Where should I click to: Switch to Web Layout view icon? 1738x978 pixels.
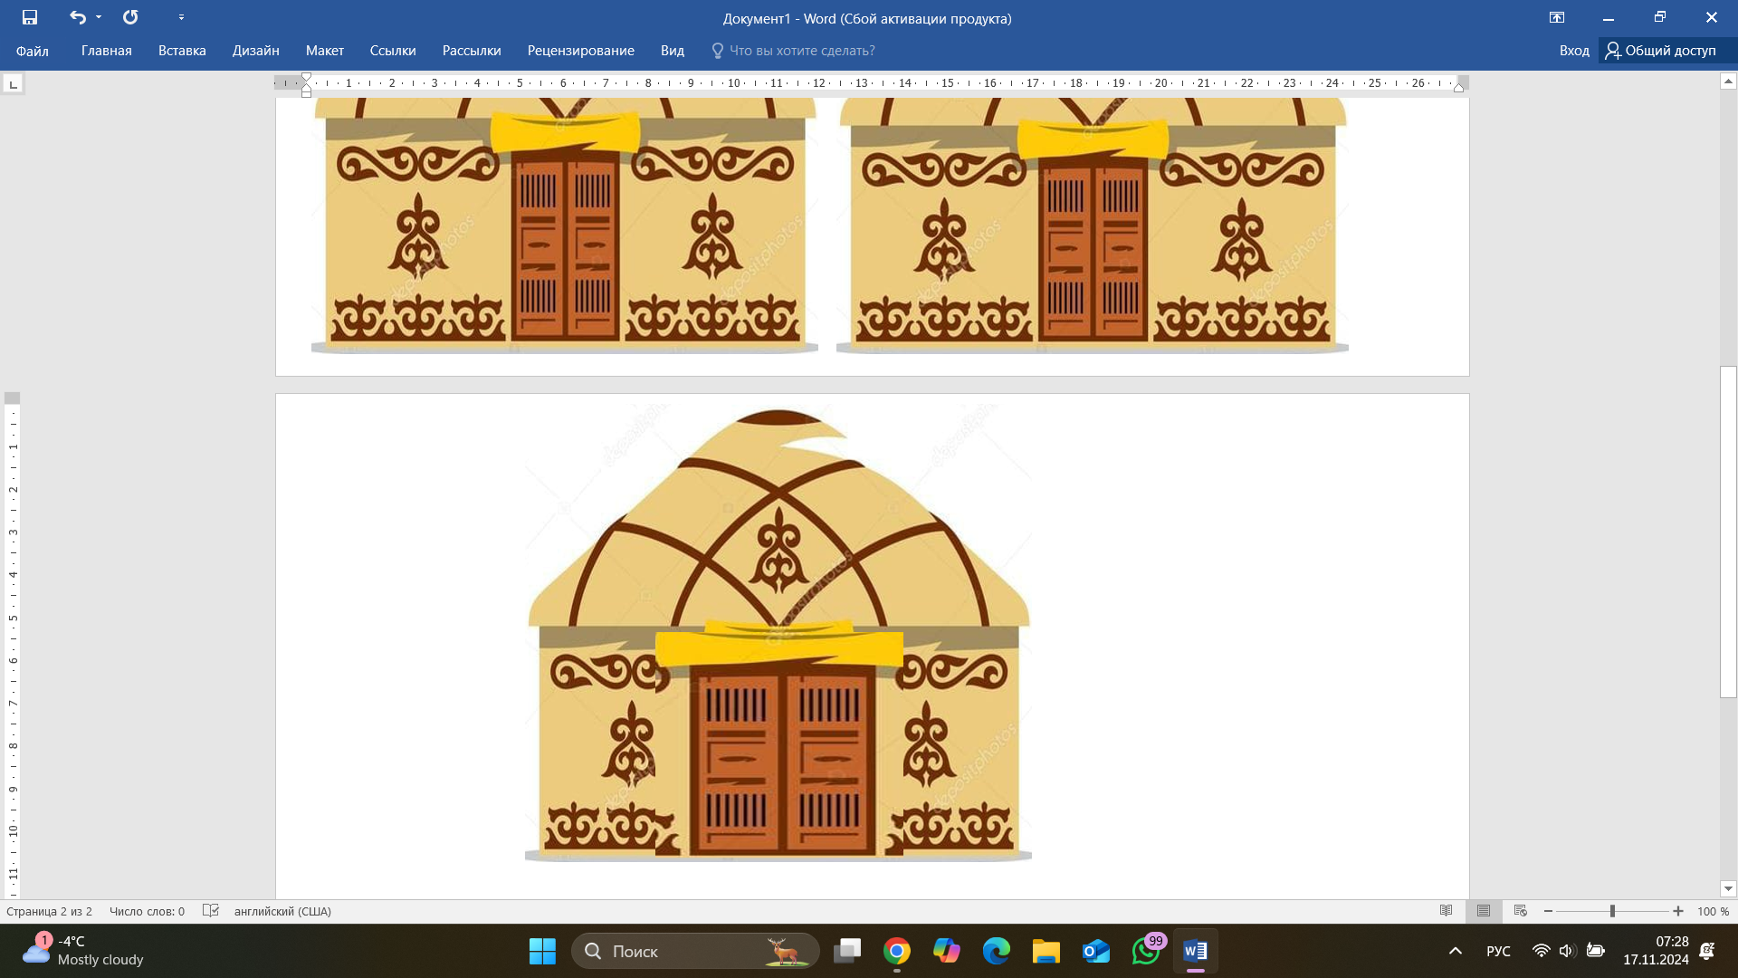pyautogui.click(x=1521, y=911)
